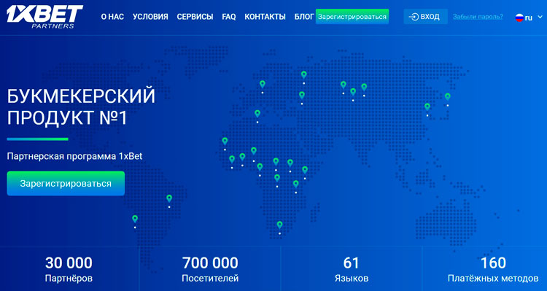Go to the СЕРВИСЫ section
The image size is (547, 291).
pos(195,17)
